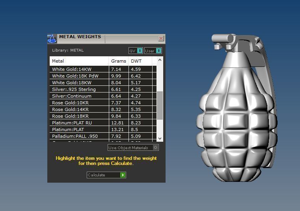Screen dimensions: 300x211
Task: Click the Library: METAL label
Action: pyautogui.click(x=68, y=50)
